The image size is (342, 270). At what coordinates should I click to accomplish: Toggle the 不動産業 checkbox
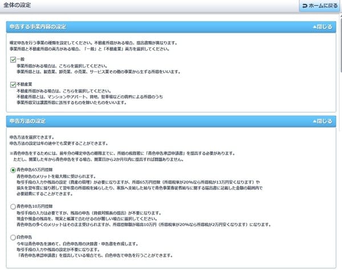point(13,84)
